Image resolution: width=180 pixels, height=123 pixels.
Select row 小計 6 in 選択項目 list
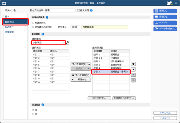pos(50,68)
